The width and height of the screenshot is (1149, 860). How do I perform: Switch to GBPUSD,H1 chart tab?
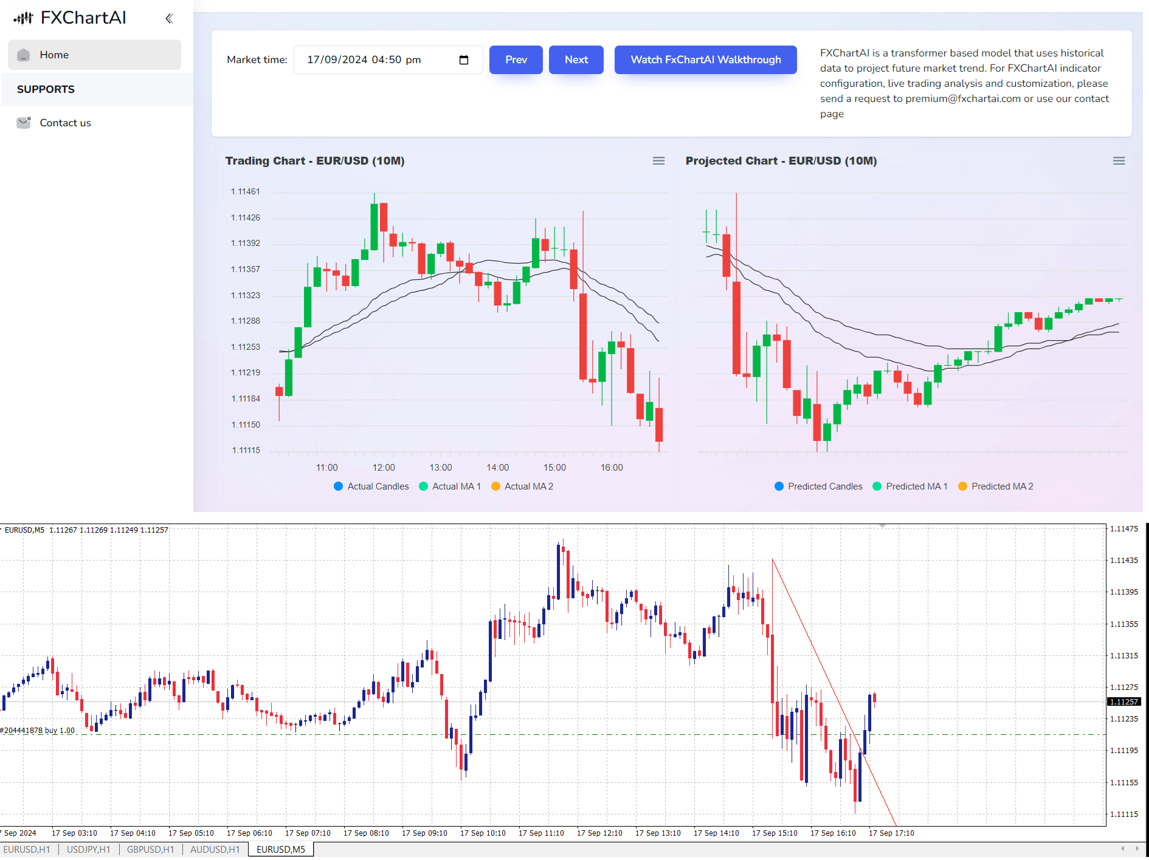(x=150, y=849)
